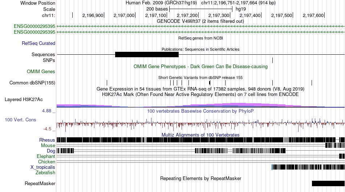
Task: Click the Common dbSNP(155) track label
Action: click(32, 83)
